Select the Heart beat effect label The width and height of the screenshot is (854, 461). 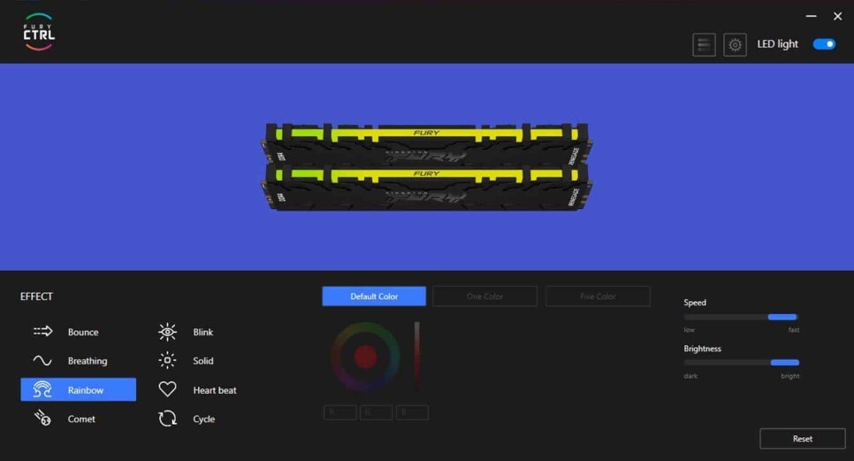click(x=215, y=390)
